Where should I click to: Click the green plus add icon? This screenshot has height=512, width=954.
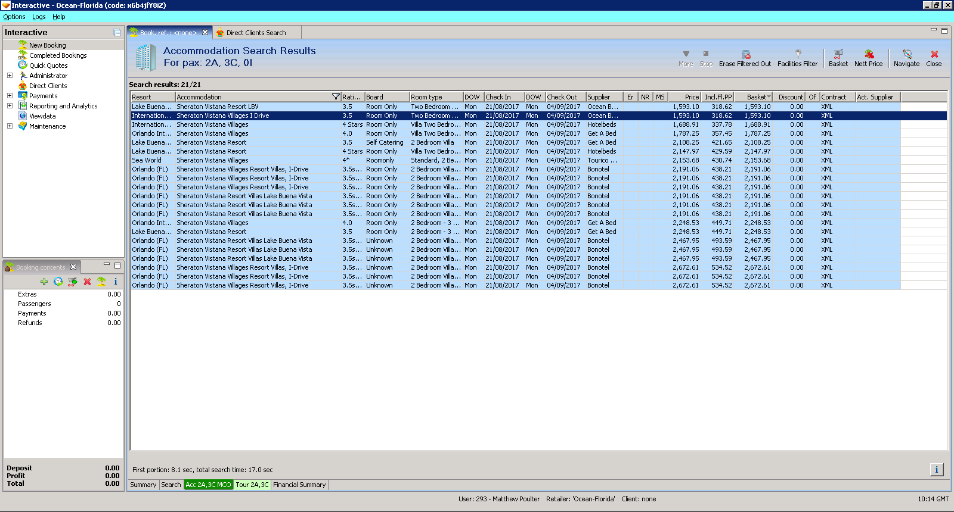(44, 282)
